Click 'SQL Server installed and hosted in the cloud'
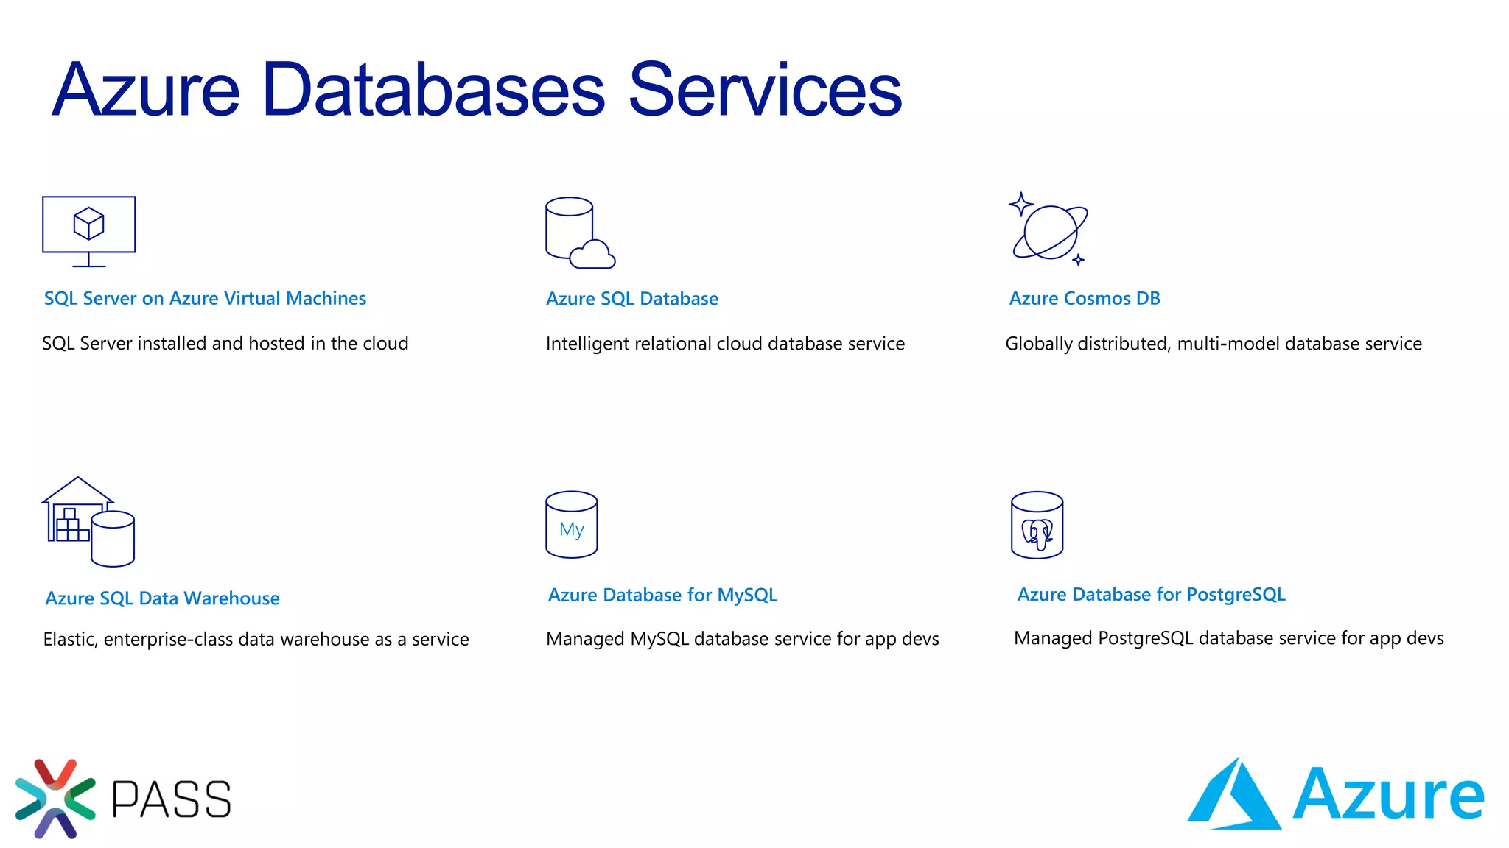This screenshot has width=1509, height=848. coord(225,343)
